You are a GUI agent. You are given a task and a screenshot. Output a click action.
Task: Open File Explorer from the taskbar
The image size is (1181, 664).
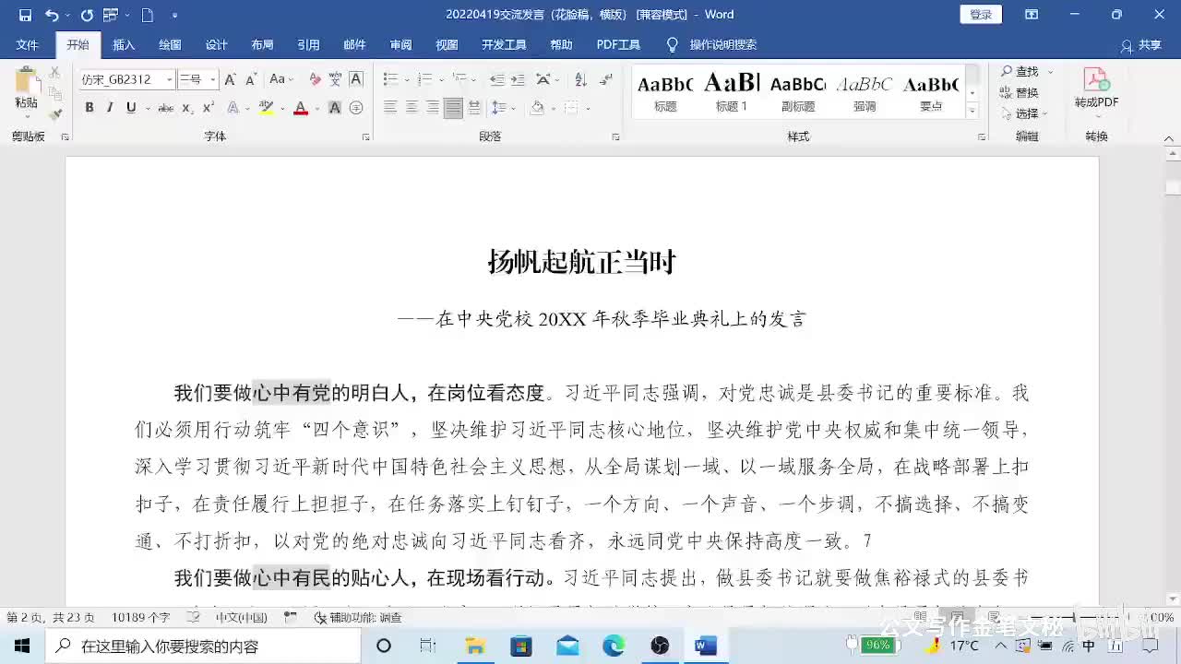click(475, 646)
